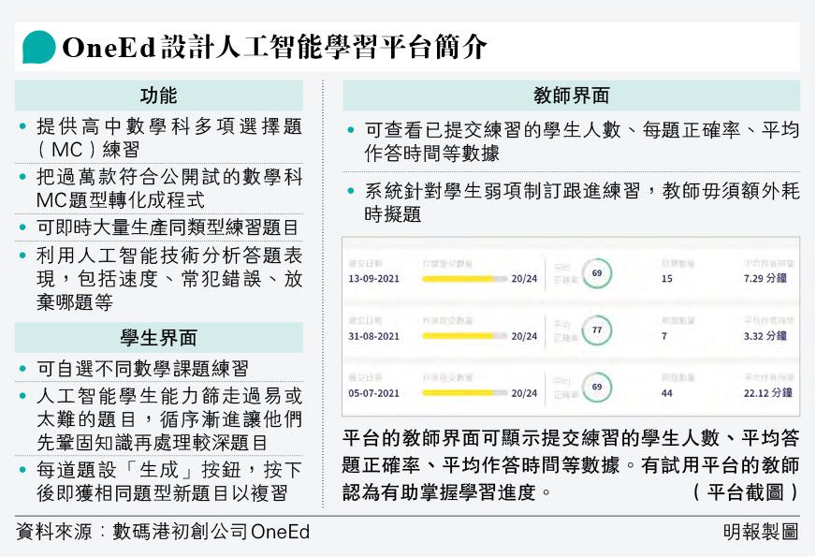Click the question count value 44
This screenshot has height=557, width=816.
pyautogui.click(x=666, y=393)
